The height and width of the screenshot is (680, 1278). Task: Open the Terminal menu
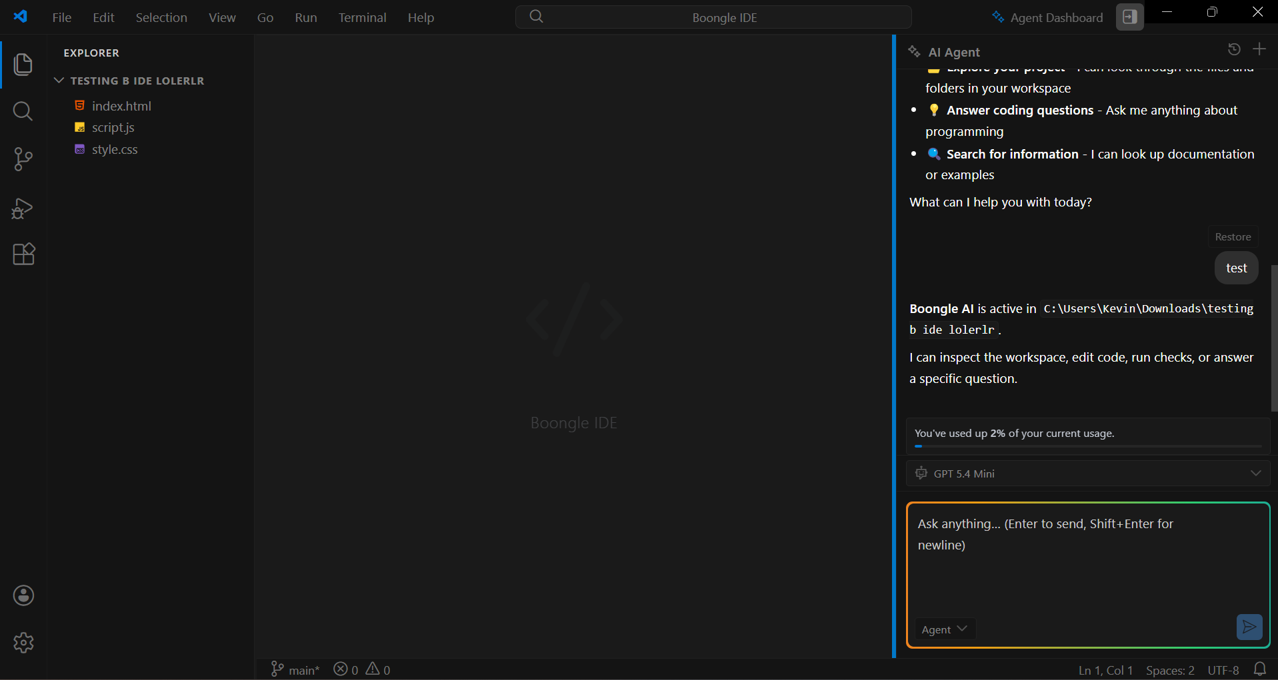[x=362, y=17]
